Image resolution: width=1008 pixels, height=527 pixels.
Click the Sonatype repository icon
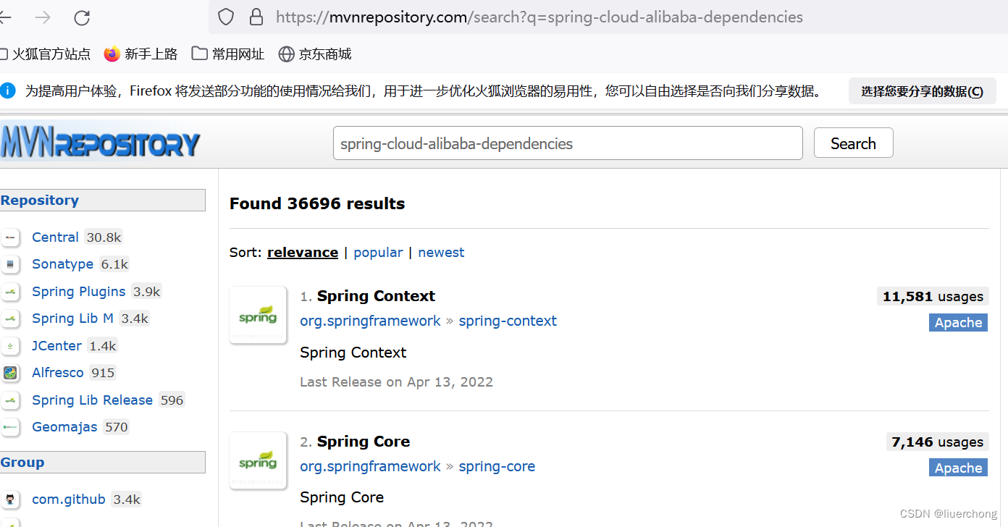[x=10, y=264]
